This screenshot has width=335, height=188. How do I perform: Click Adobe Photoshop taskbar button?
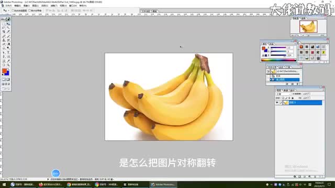[x=163, y=184]
